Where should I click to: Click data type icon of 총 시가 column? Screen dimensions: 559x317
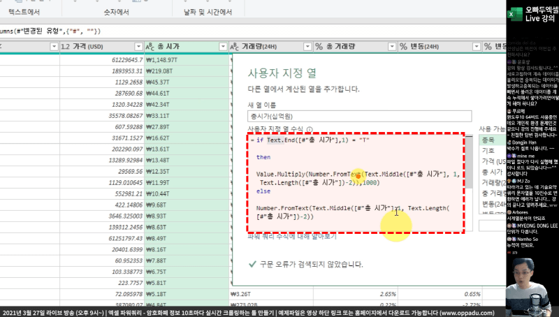tap(150, 46)
